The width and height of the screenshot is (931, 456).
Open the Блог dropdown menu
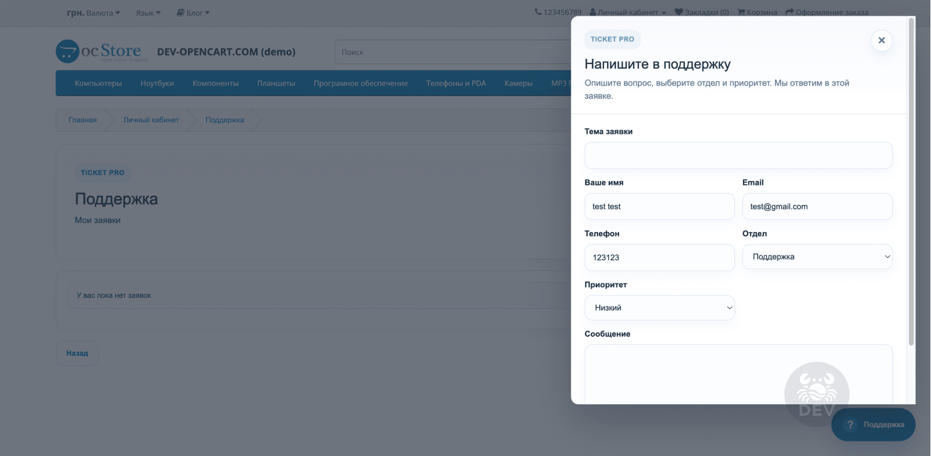(x=193, y=12)
